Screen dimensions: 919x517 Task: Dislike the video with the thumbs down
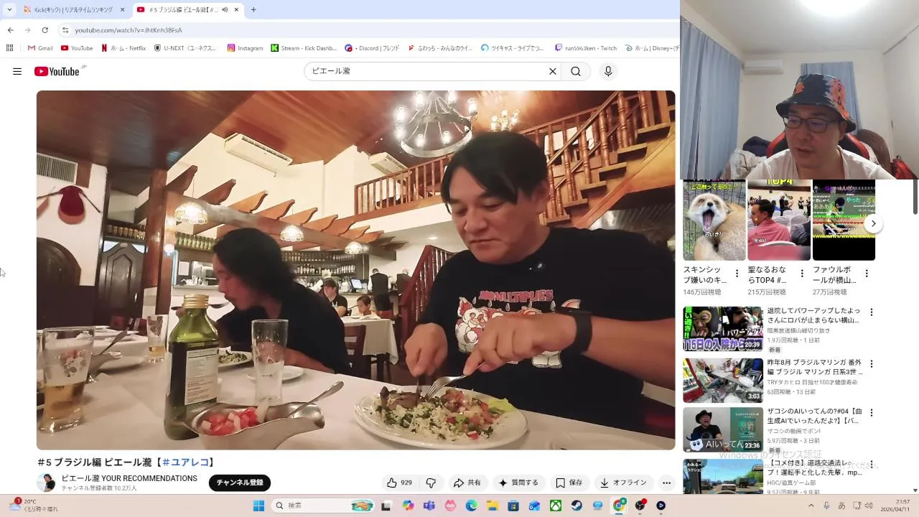pos(431,483)
